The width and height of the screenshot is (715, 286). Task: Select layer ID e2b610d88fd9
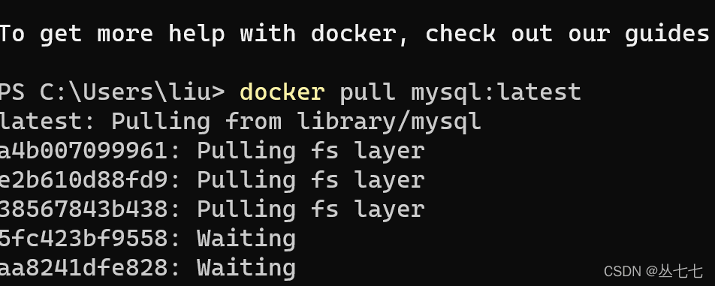pyautogui.click(x=83, y=180)
